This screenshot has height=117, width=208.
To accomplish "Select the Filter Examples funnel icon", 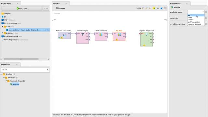I will coord(83,34).
